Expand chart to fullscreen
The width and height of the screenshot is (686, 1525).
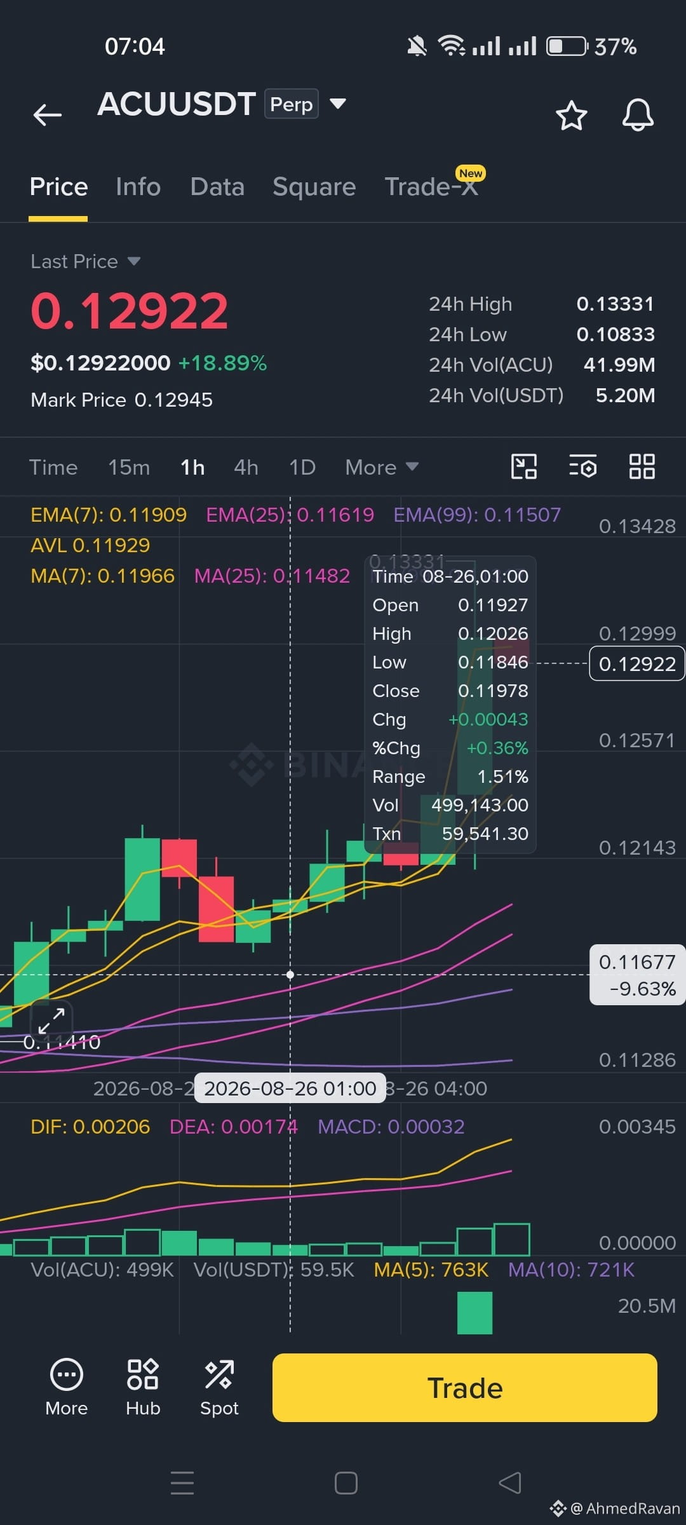[51, 1020]
